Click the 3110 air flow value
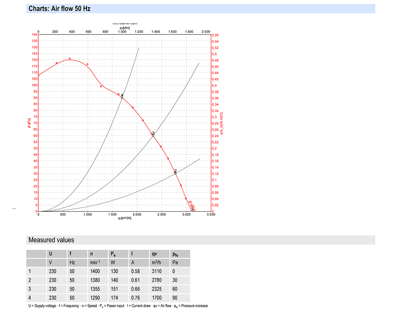This screenshot has height=314, width=395. [x=157, y=271]
